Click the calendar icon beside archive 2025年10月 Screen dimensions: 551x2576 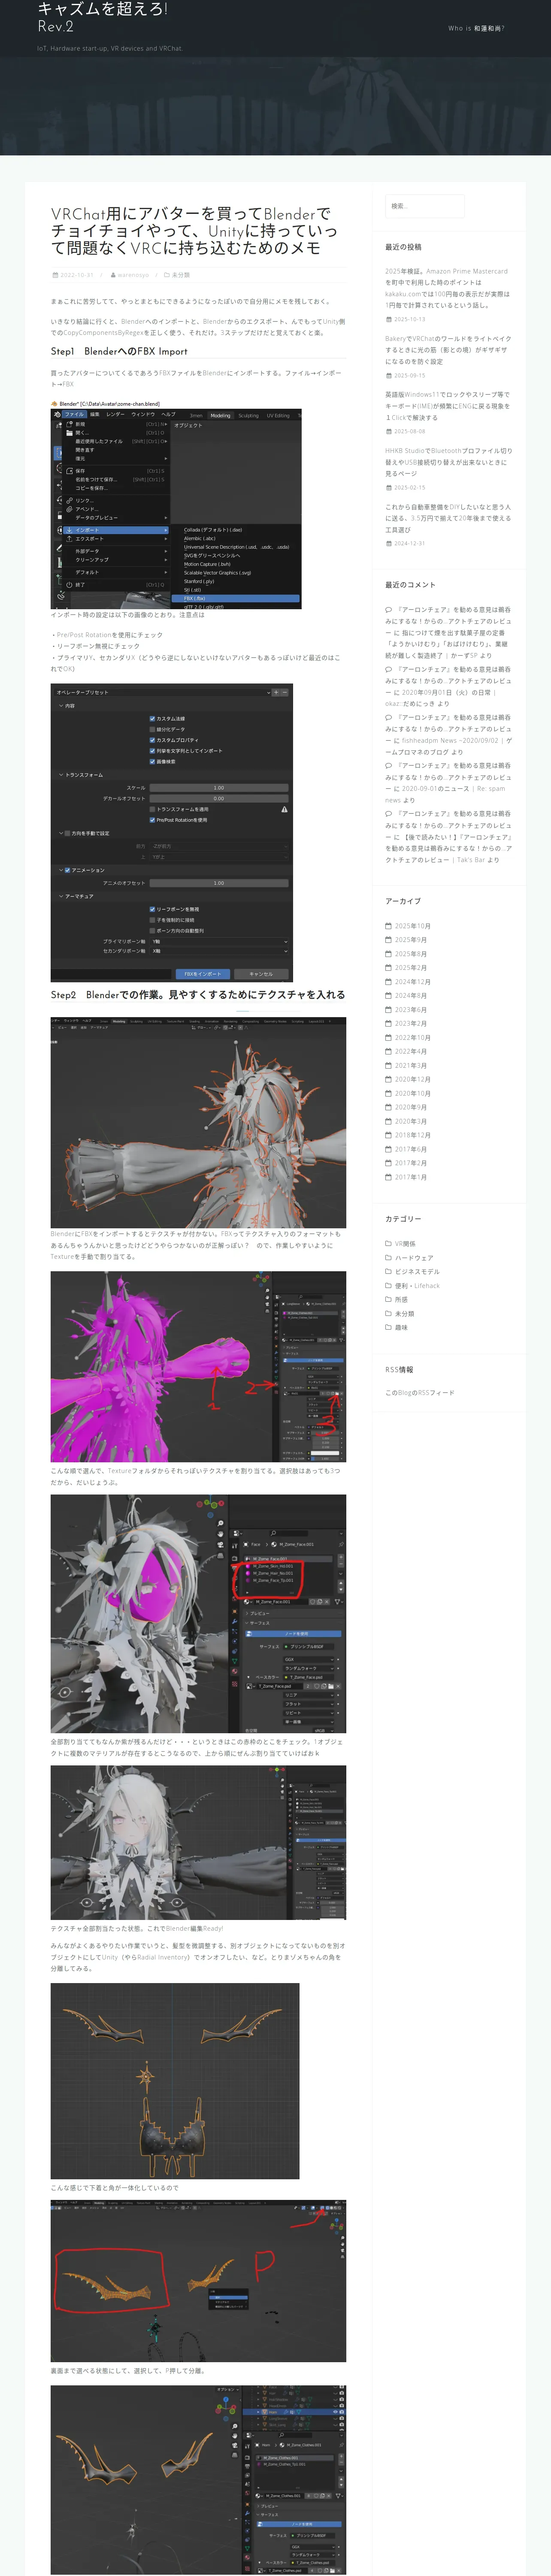(x=388, y=926)
